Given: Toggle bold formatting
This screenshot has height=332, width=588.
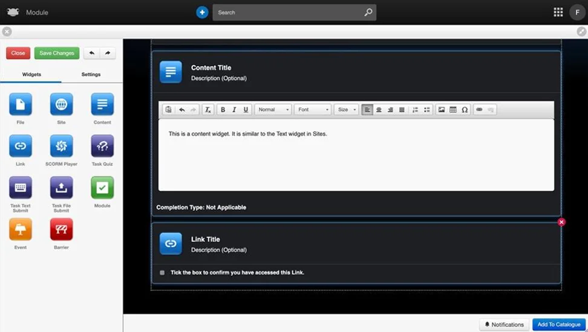Looking at the screenshot, I should point(223,110).
